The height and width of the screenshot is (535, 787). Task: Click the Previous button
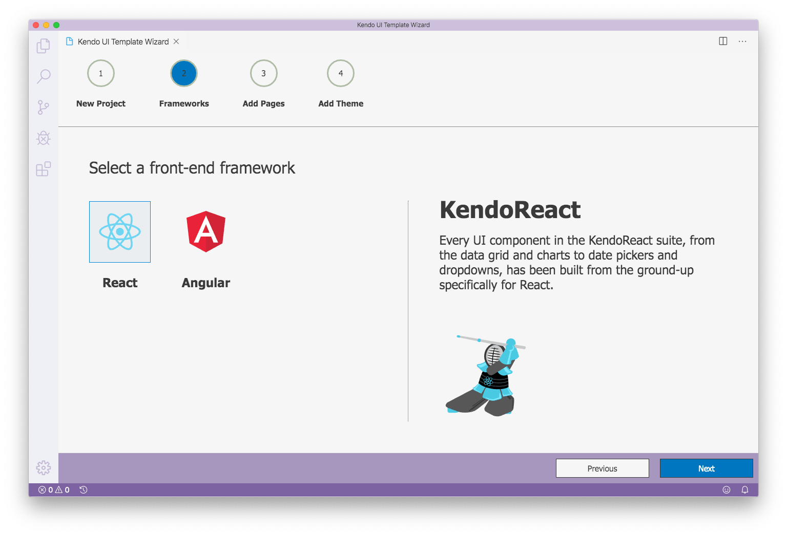coord(603,468)
